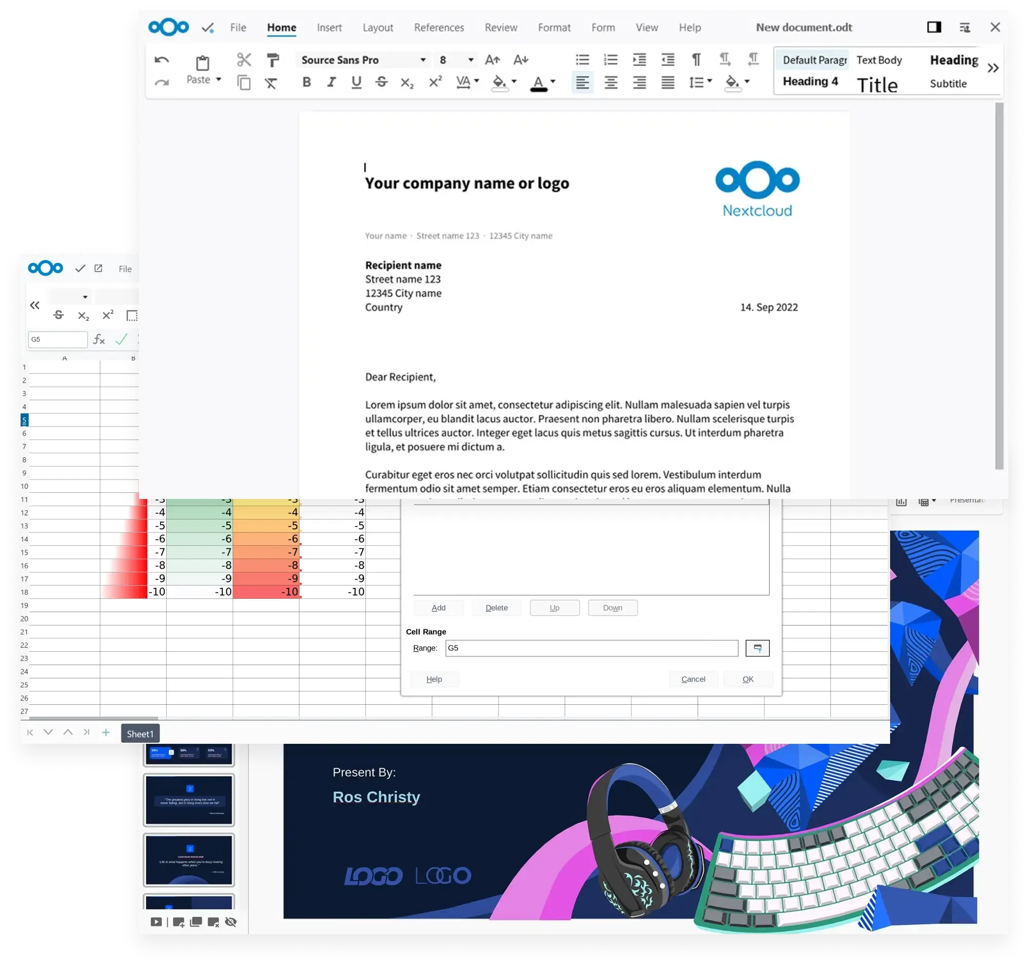Apply the font color swatch

click(538, 83)
